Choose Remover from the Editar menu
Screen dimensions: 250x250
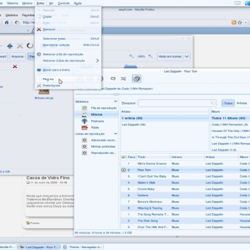coord(68,29)
